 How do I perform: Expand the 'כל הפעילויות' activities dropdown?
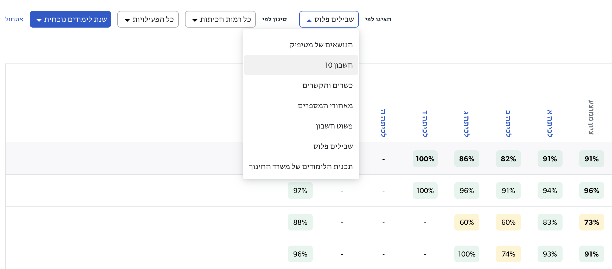coord(148,19)
